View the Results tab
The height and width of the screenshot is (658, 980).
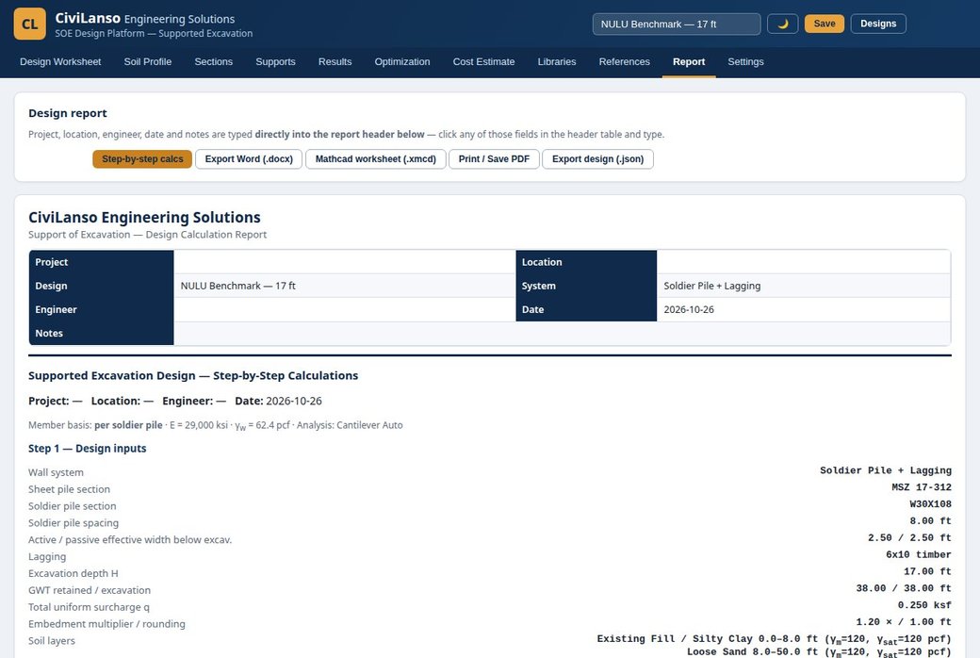[335, 62]
